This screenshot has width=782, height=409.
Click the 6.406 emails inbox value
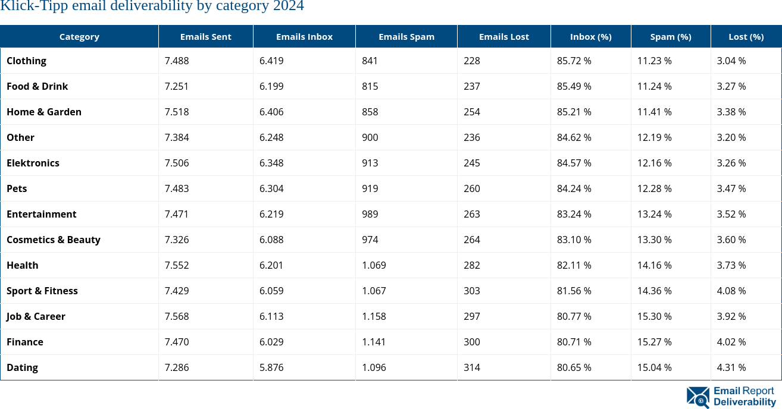point(271,112)
